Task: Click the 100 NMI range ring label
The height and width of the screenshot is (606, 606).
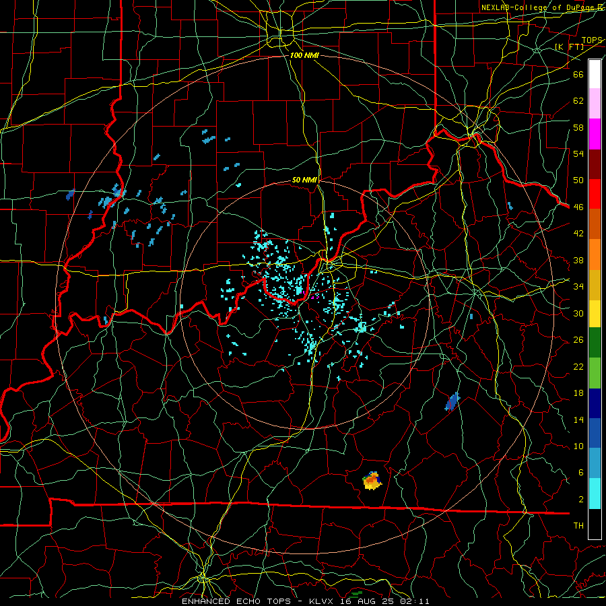Action: 304,55
